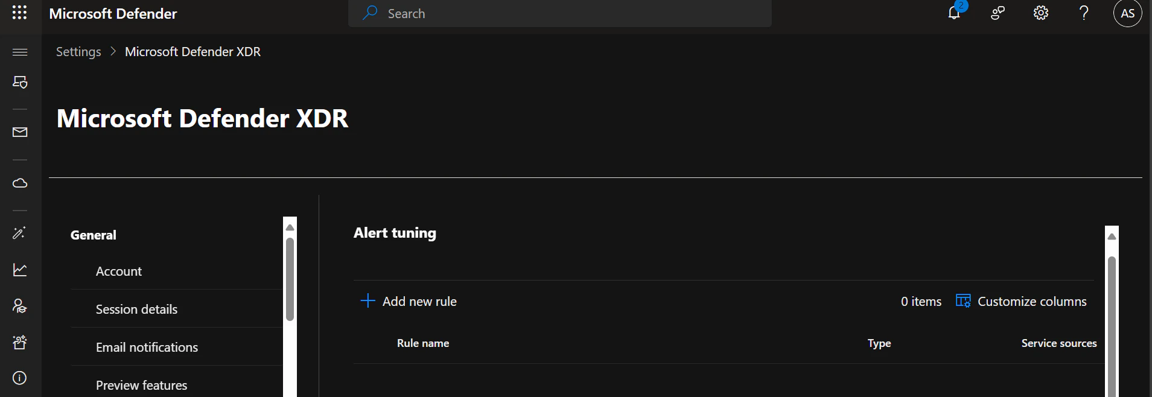
Task: Open the trials gift icon
Action: click(x=20, y=342)
